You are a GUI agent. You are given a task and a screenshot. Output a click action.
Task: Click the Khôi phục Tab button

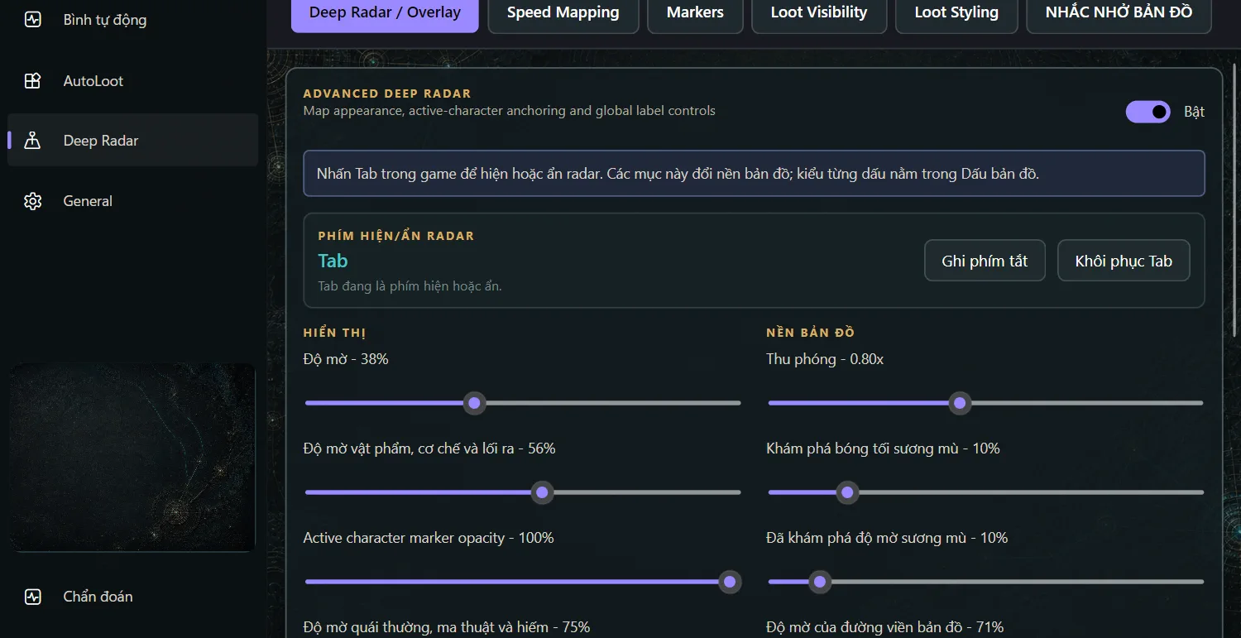(1124, 261)
